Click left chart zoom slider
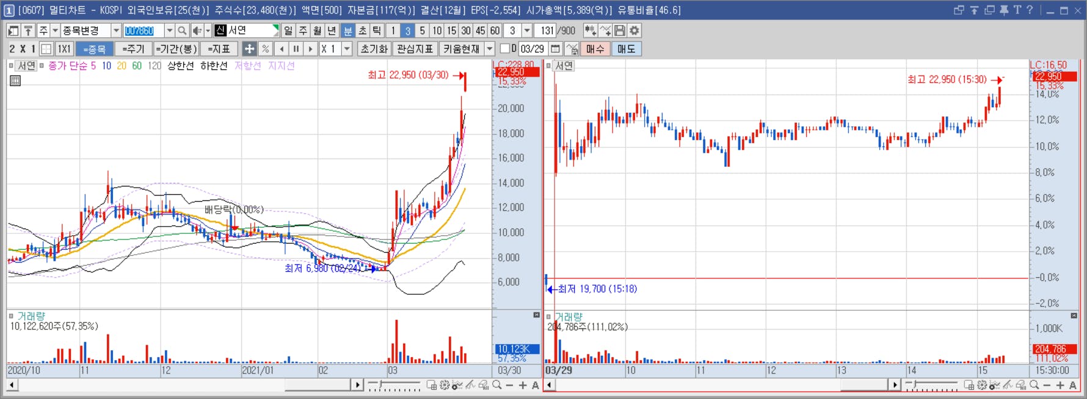1087x399 pixels. (394, 385)
